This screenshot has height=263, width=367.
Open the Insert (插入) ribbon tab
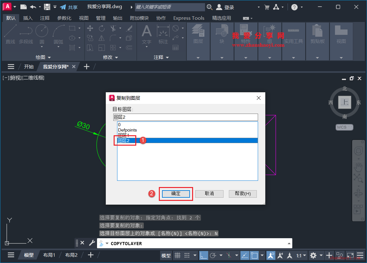point(28,18)
